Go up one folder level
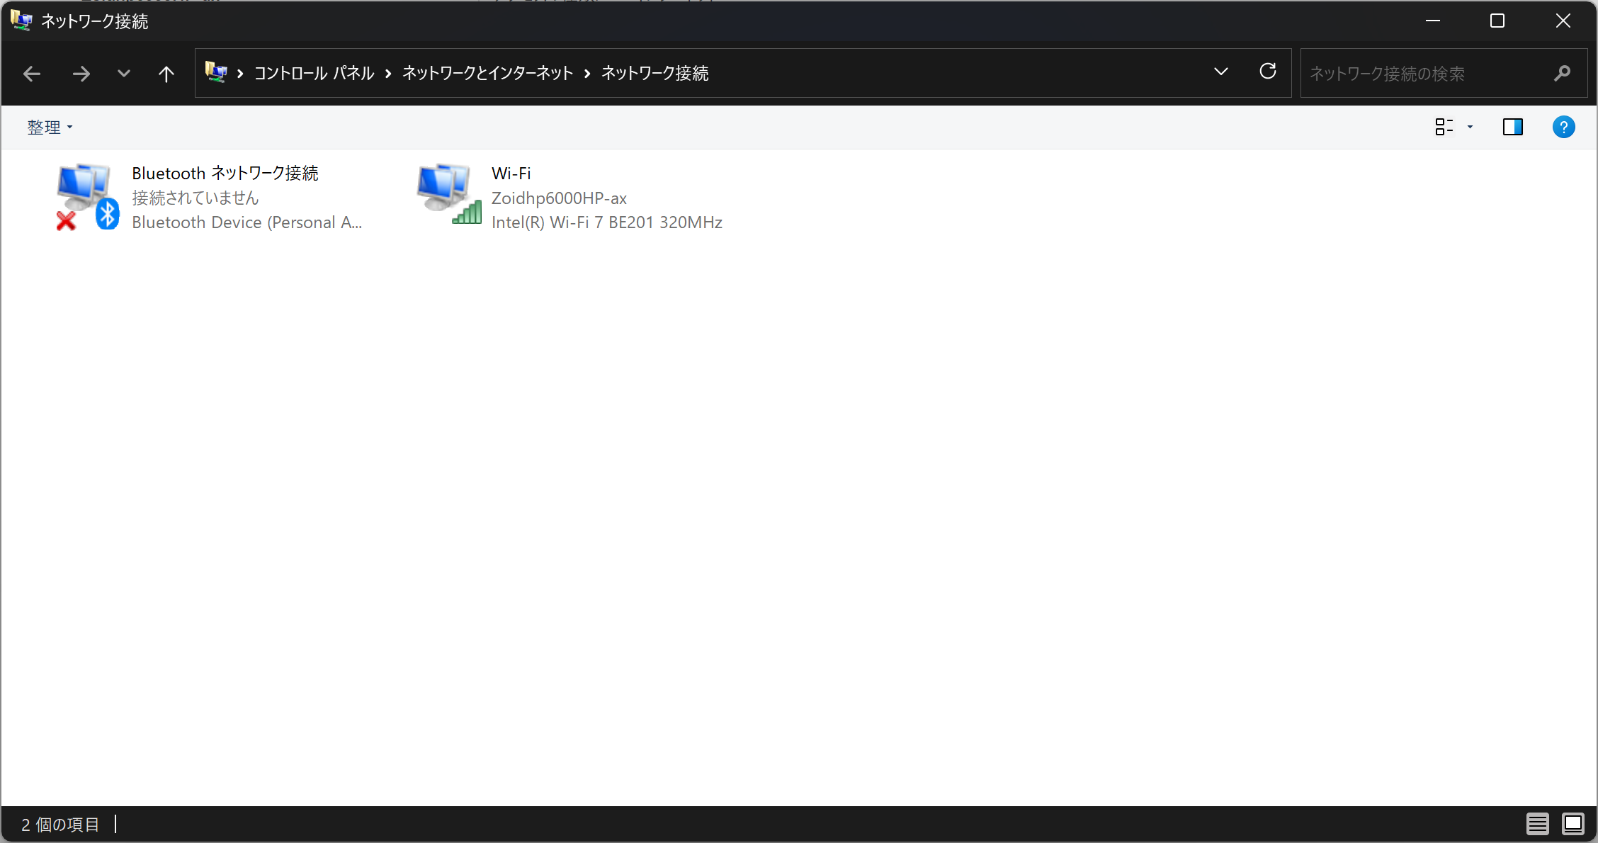The image size is (1598, 843). coord(166,74)
